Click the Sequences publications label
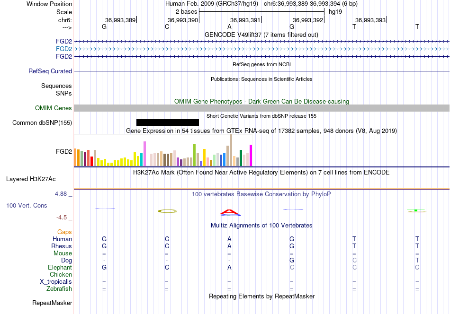Screen dimensions: 450x314 pos(56,86)
